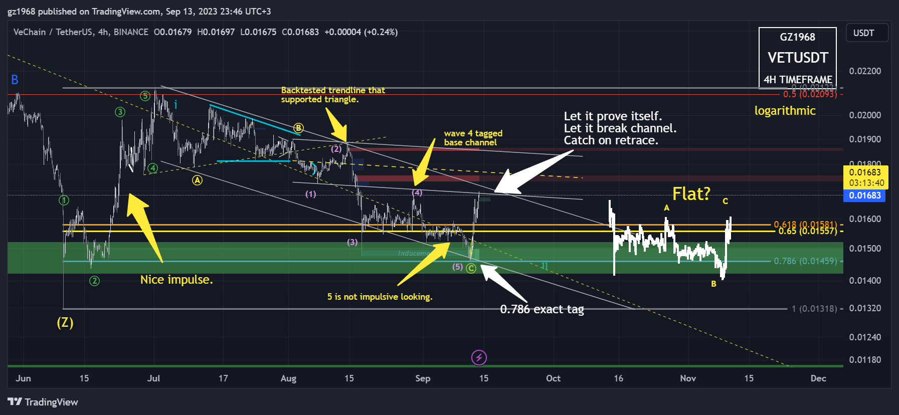Select the 'Backtested trendline' annotation
This screenshot has height=415, width=899.
pos(333,95)
